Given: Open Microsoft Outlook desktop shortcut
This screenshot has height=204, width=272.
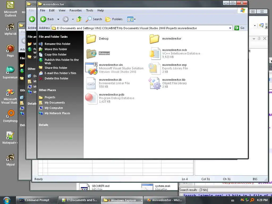Looking at the screenshot, I should click(10, 9).
